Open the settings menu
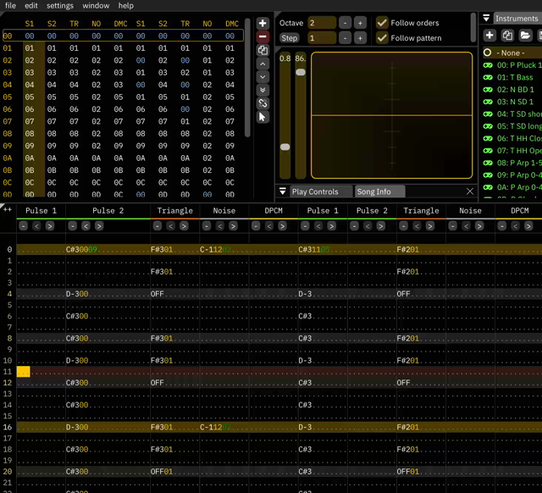This screenshot has width=542, height=493. coord(59,6)
